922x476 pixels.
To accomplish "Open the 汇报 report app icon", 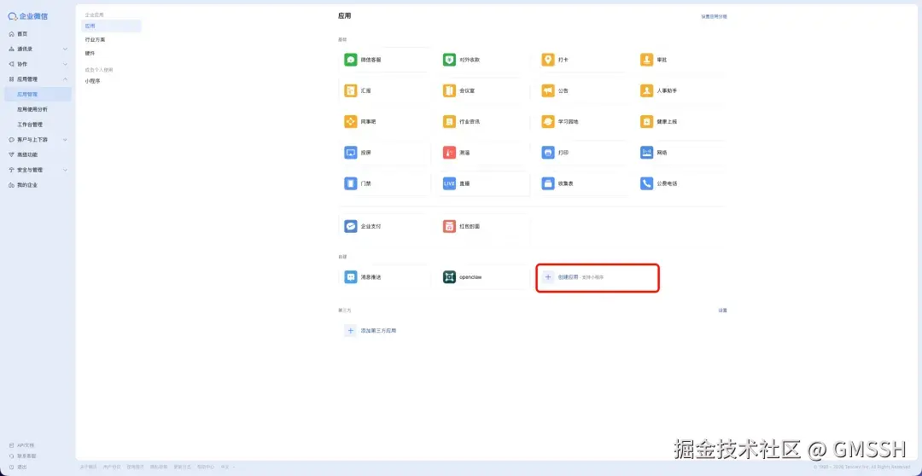I will pyautogui.click(x=351, y=90).
